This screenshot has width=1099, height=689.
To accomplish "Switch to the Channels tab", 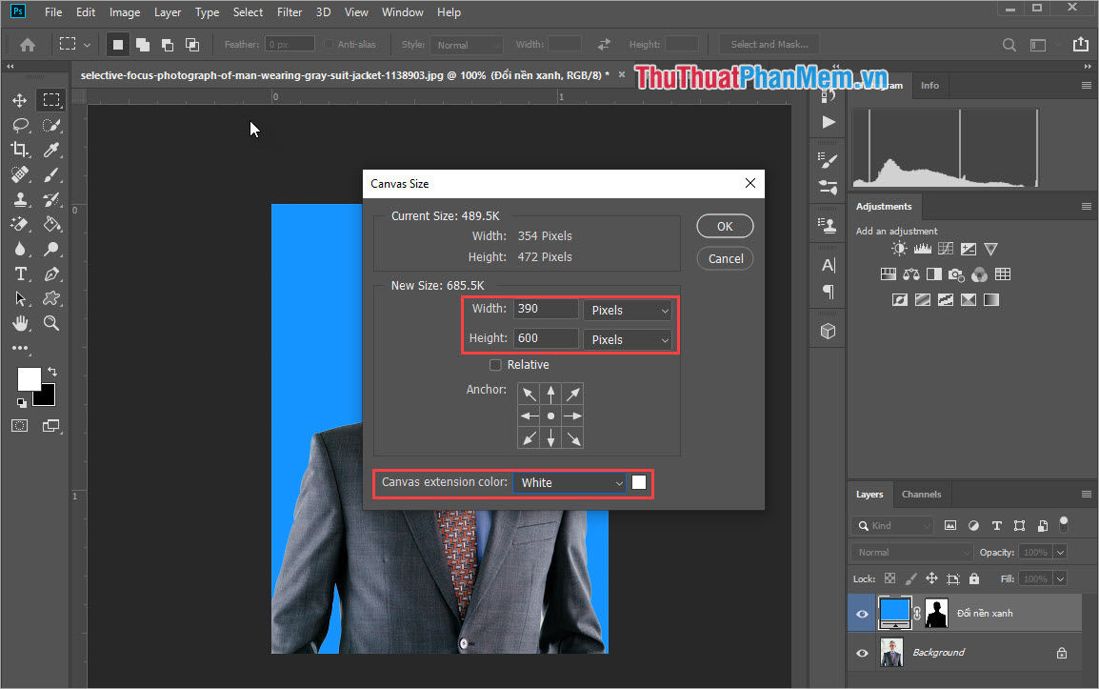I will coord(921,494).
